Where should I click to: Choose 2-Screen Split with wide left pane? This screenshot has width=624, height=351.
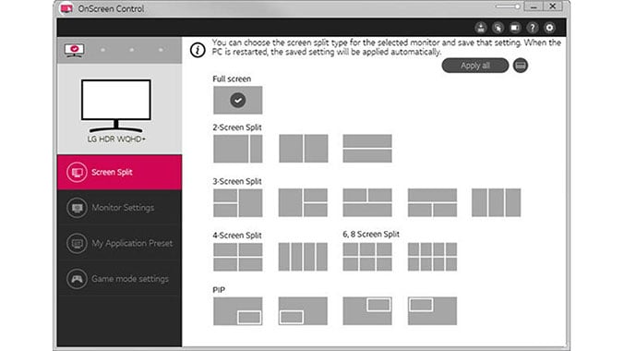(x=237, y=149)
